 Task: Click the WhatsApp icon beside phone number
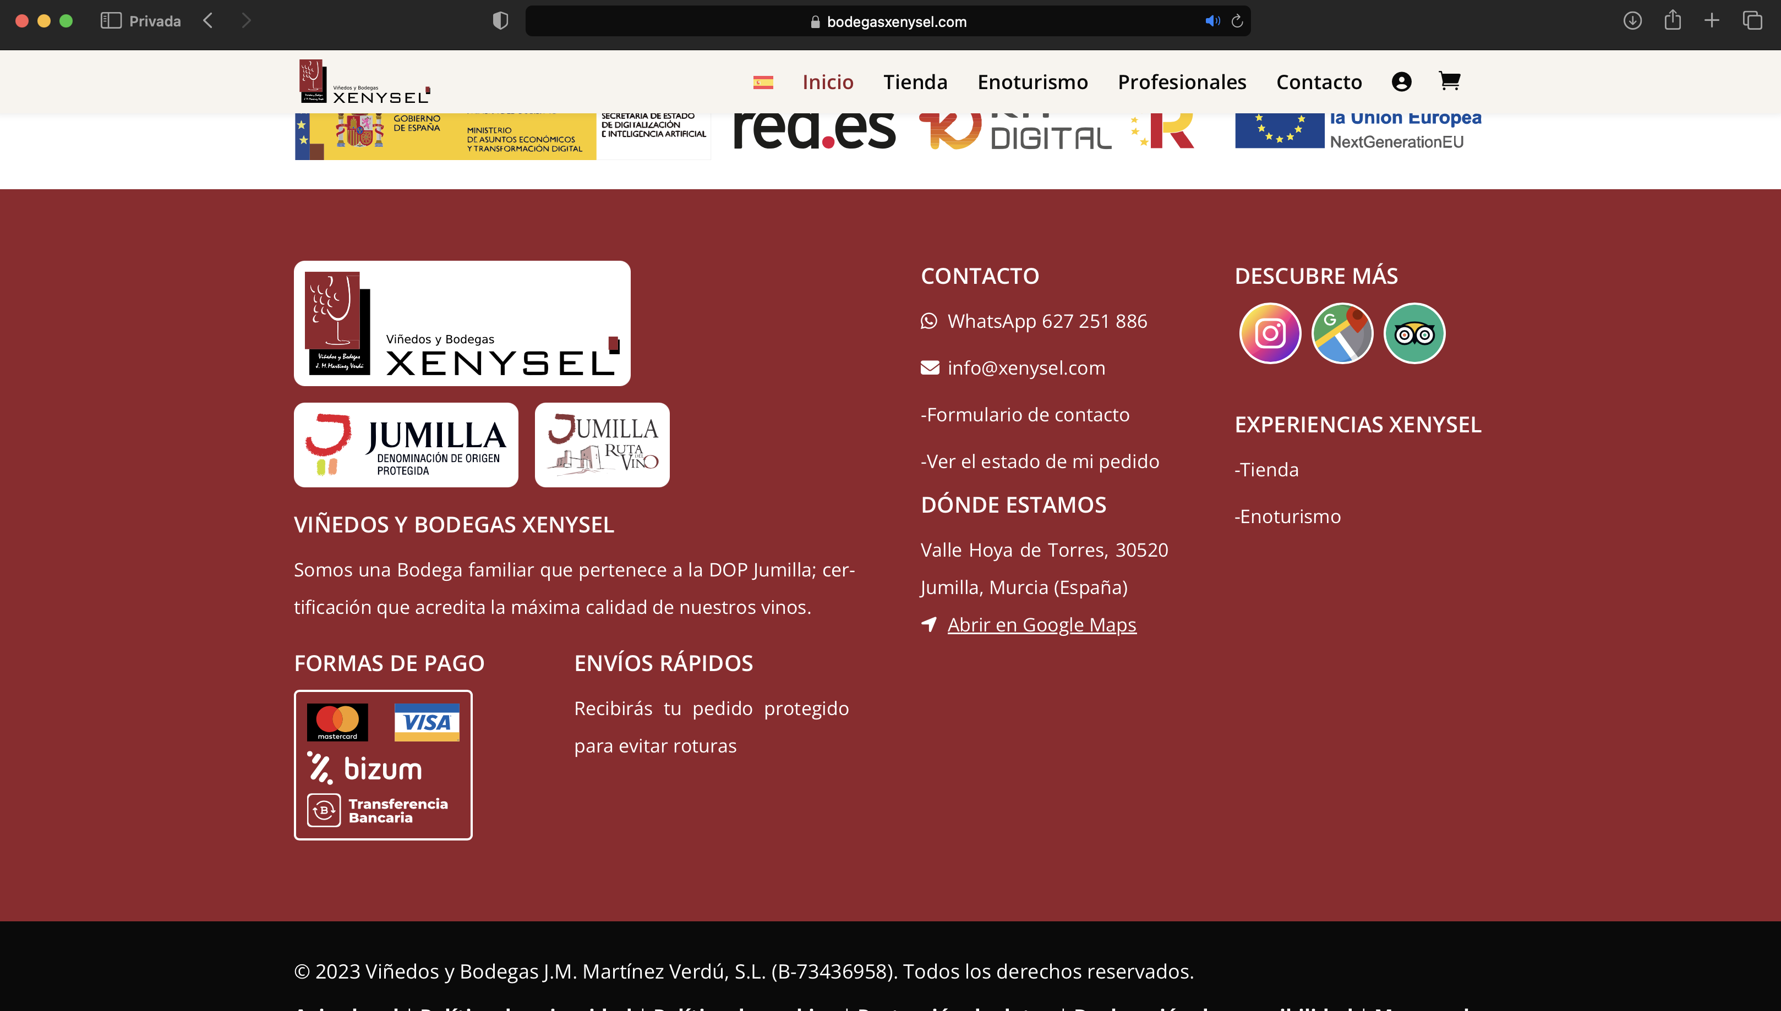[928, 321]
